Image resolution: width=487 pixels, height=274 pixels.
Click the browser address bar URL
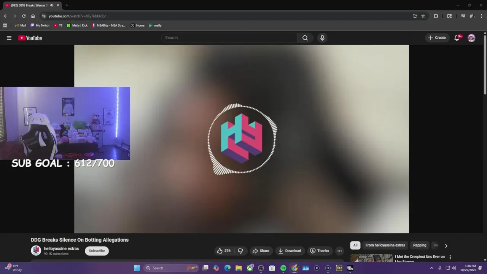coord(77,16)
